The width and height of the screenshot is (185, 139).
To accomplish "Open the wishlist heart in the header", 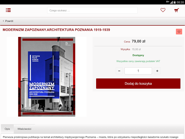I will (163, 10).
